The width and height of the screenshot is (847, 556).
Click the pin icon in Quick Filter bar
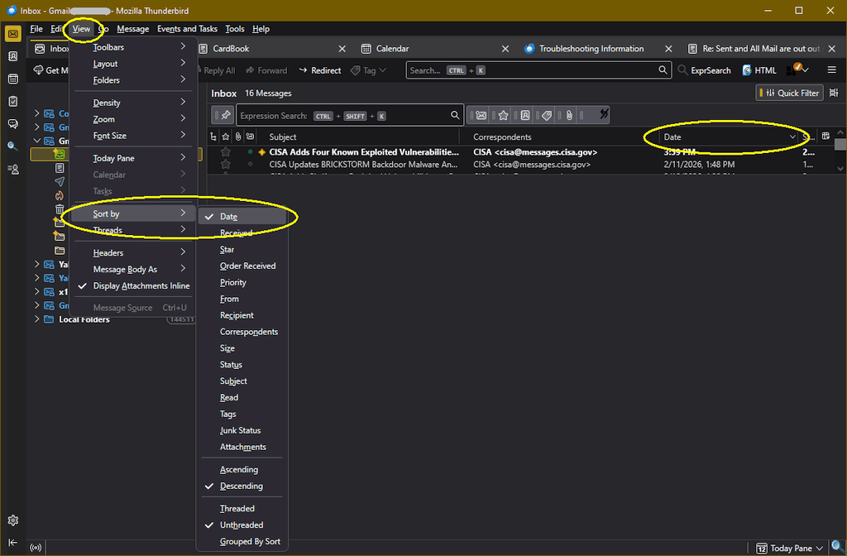(x=223, y=116)
